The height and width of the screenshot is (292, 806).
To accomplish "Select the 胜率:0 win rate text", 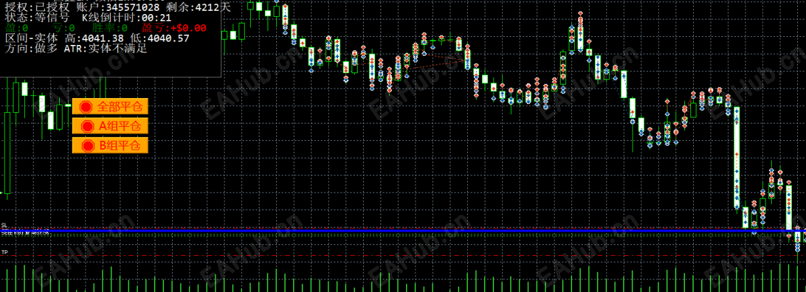I will click(110, 28).
